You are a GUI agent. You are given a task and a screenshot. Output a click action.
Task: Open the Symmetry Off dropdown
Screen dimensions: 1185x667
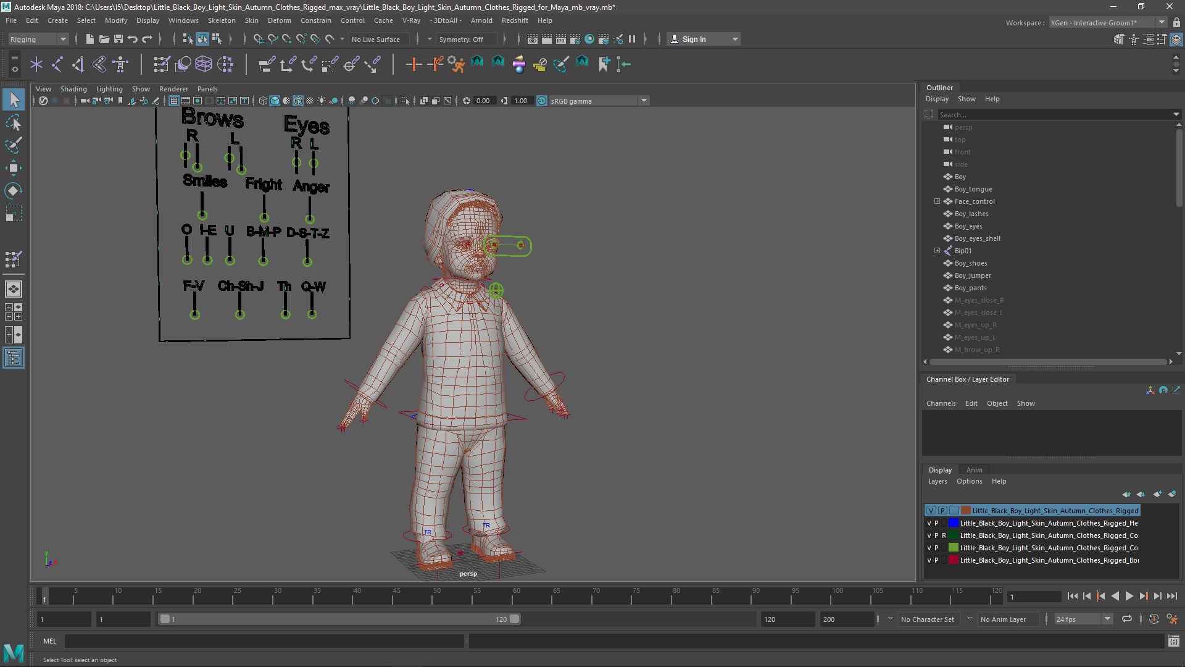(467, 39)
